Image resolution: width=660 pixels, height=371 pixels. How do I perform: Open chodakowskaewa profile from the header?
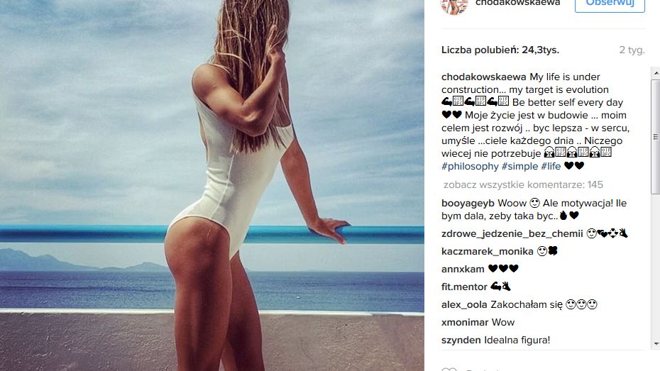[x=518, y=4]
